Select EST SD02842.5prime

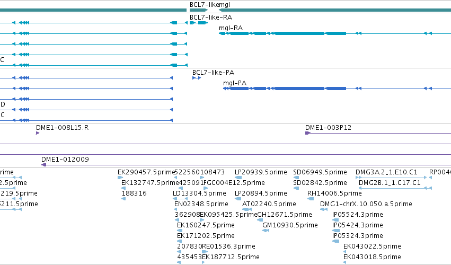[320, 183]
